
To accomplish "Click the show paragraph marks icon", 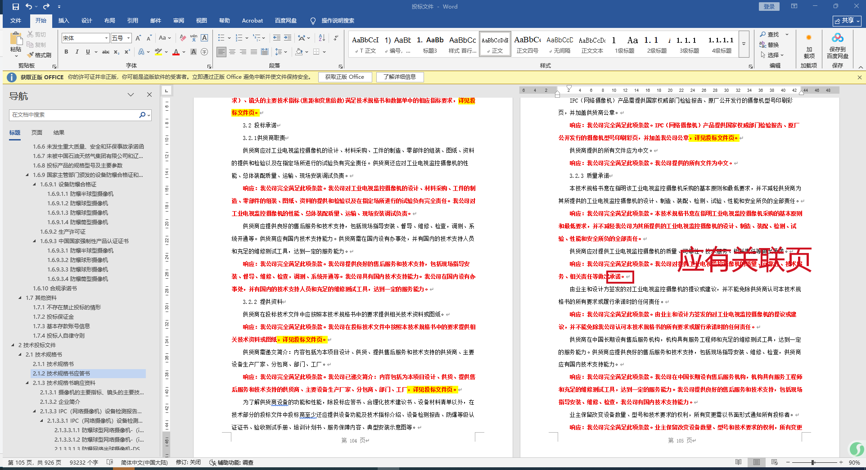I will tap(336, 38).
